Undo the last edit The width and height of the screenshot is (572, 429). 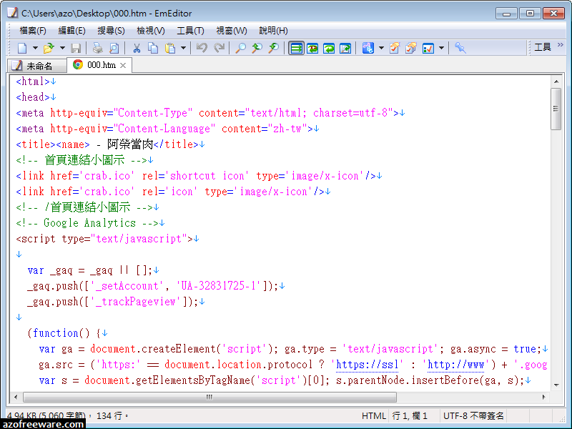202,48
